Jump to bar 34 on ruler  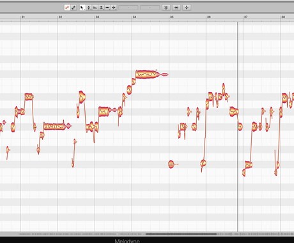pyautogui.click(x=134, y=17)
